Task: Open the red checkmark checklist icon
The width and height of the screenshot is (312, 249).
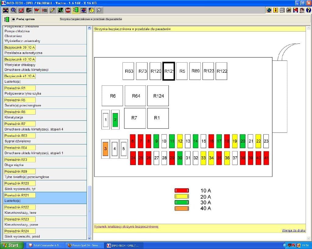Action: click(21, 10)
